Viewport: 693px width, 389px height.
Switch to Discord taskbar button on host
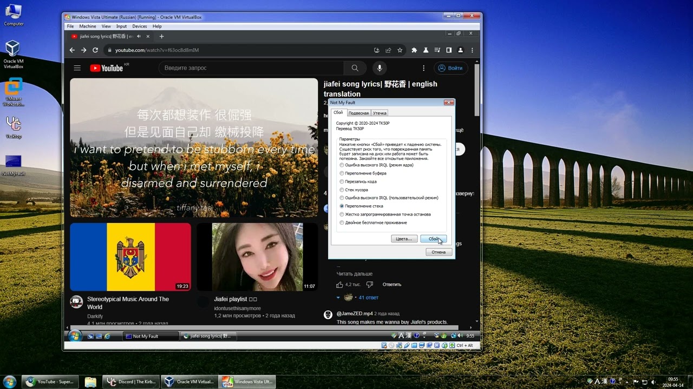point(130,381)
